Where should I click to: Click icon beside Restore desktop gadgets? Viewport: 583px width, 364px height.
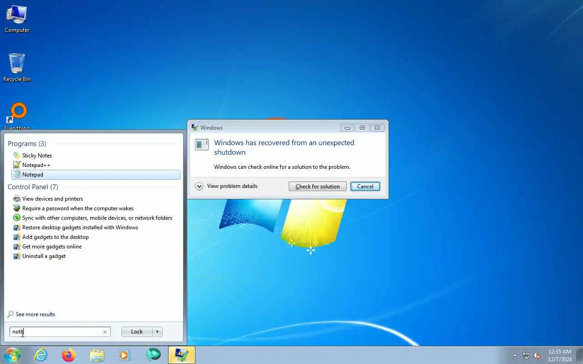pyautogui.click(x=17, y=227)
